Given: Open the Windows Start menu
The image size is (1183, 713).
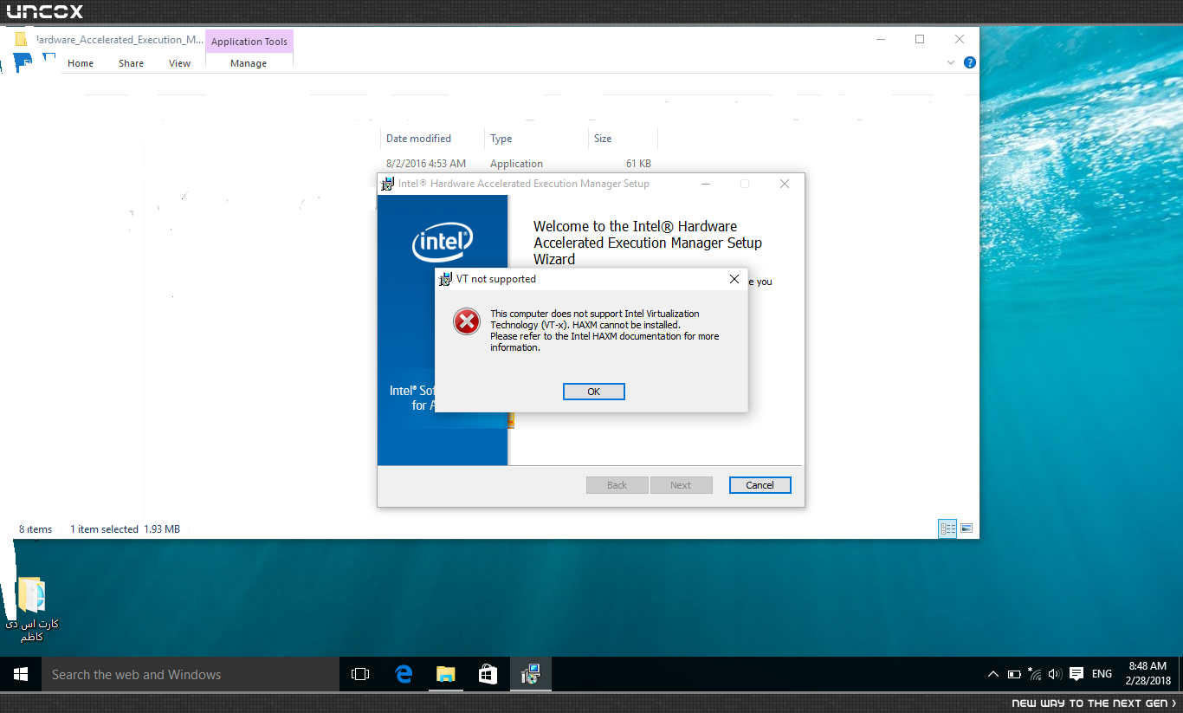Looking at the screenshot, I should click(x=21, y=674).
